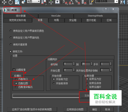
Task: Click the 开始位置 spinner arrows
Action: pos(74,70)
